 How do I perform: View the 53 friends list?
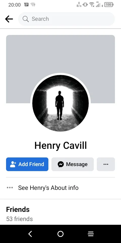pos(19,219)
